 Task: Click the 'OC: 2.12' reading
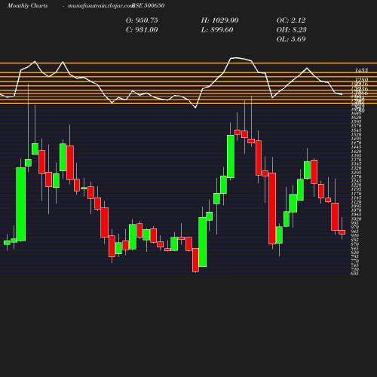tap(291, 20)
